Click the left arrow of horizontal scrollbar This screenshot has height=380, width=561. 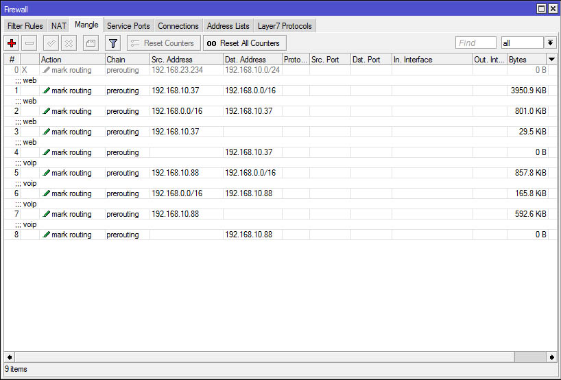(x=10, y=357)
